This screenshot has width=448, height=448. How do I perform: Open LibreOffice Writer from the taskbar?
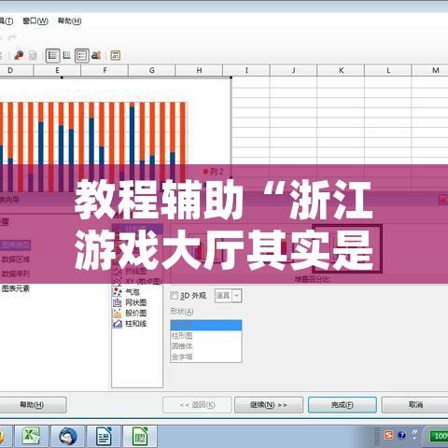[104, 436]
